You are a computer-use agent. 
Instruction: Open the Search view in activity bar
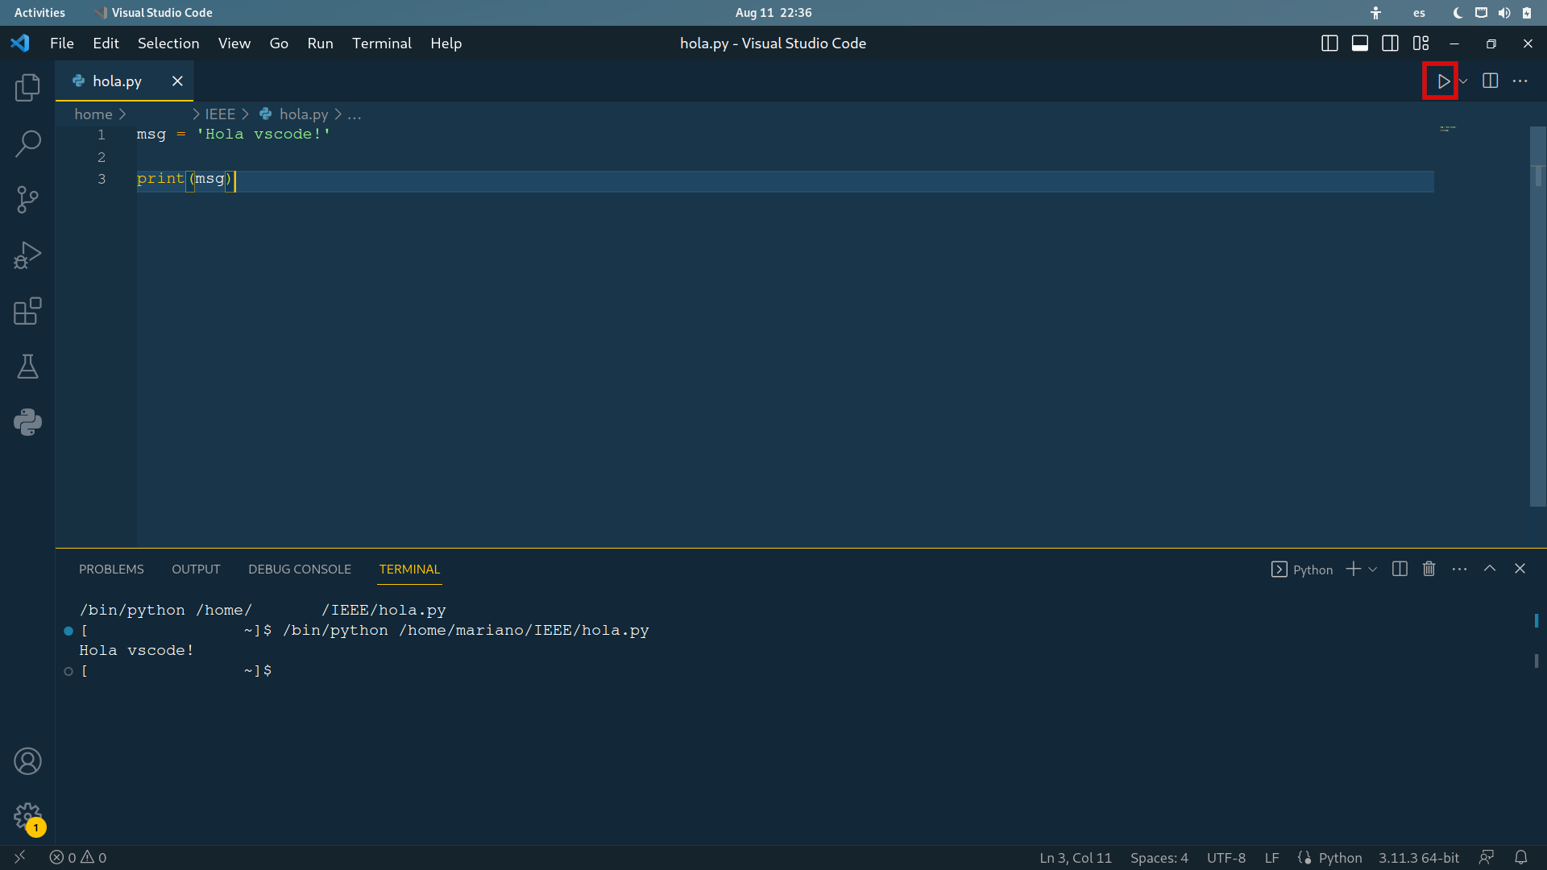(x=27, y=143)
